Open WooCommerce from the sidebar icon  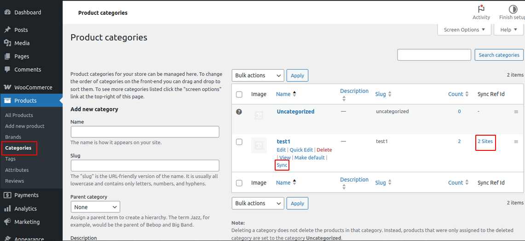point(7,87)
